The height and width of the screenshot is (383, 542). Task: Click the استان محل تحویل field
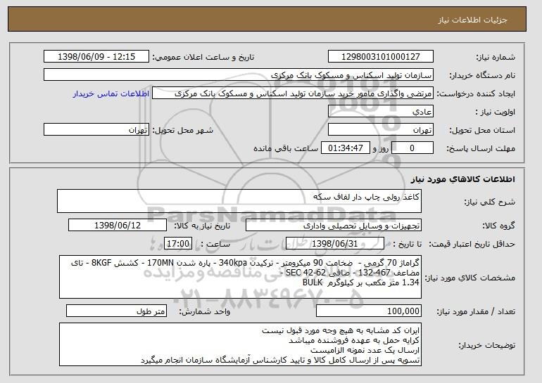[381, 130]
